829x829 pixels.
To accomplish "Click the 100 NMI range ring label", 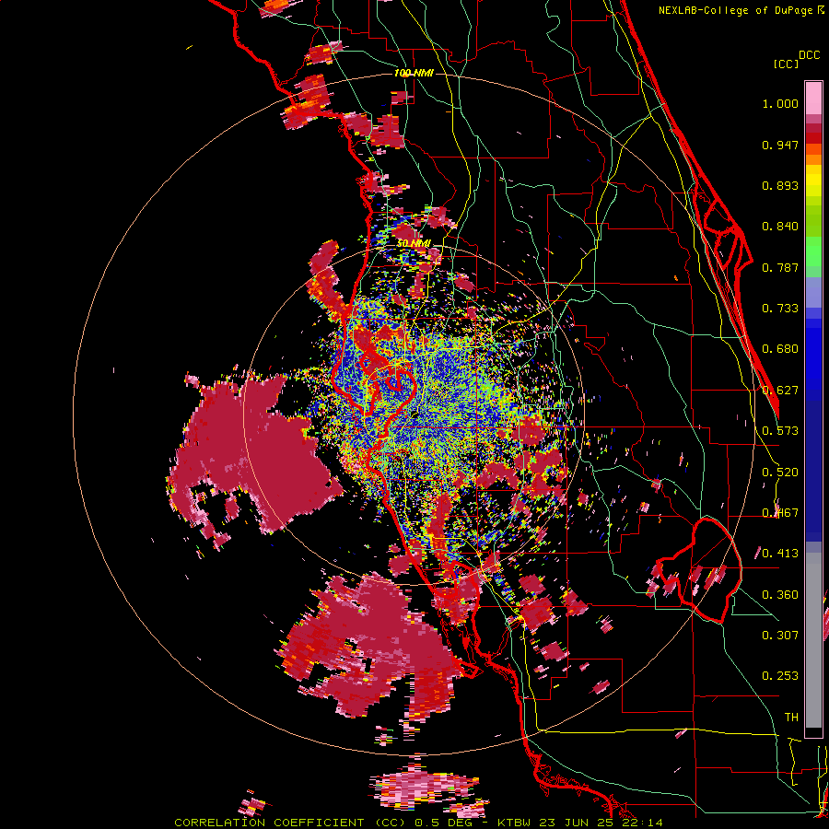I will click(414, 73).
